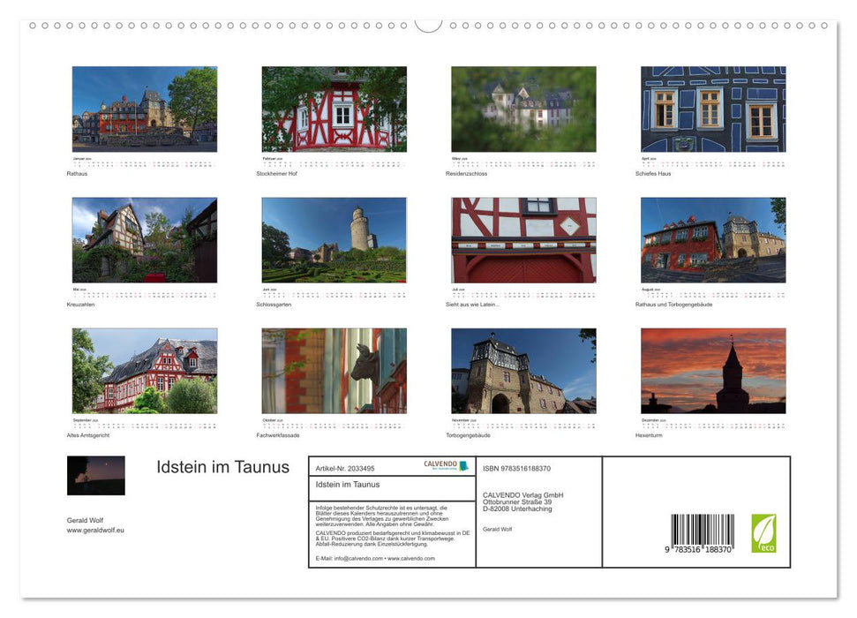857x618 pixels.
Task: Open the Juni Schlossgarten photo
Action: pos(334,239)
